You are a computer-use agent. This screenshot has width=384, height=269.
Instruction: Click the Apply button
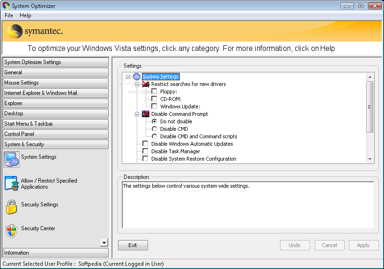[364, 245]
